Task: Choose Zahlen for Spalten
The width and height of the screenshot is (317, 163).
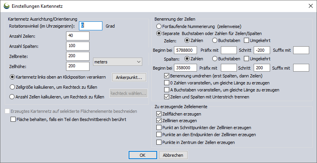Action: [193, 59]
